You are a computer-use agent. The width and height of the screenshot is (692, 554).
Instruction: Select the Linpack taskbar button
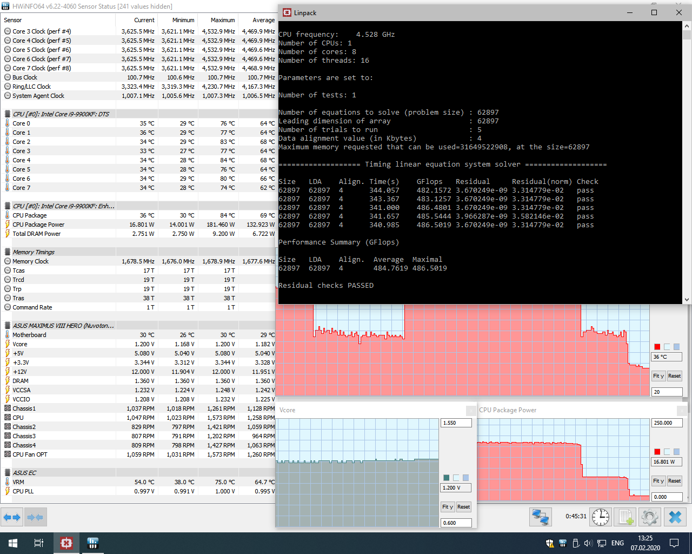click(x=66, y=543)
